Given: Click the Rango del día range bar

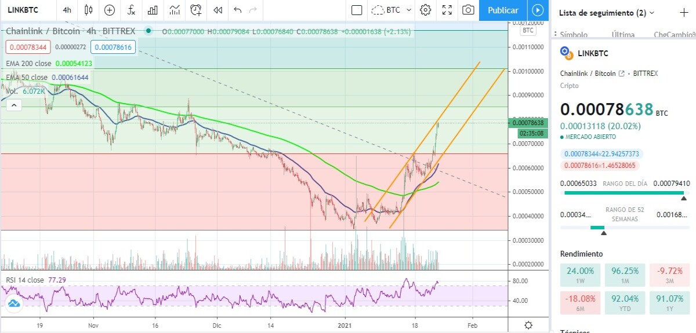Looking at the screenshot, I should pyautogui.click(x=625, y=193).
